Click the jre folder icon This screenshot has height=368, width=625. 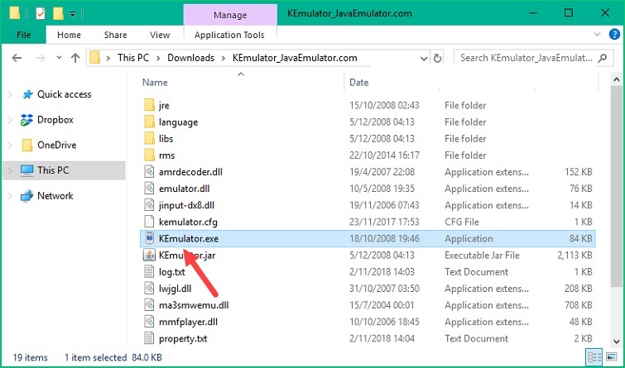(x=149, y=106)
